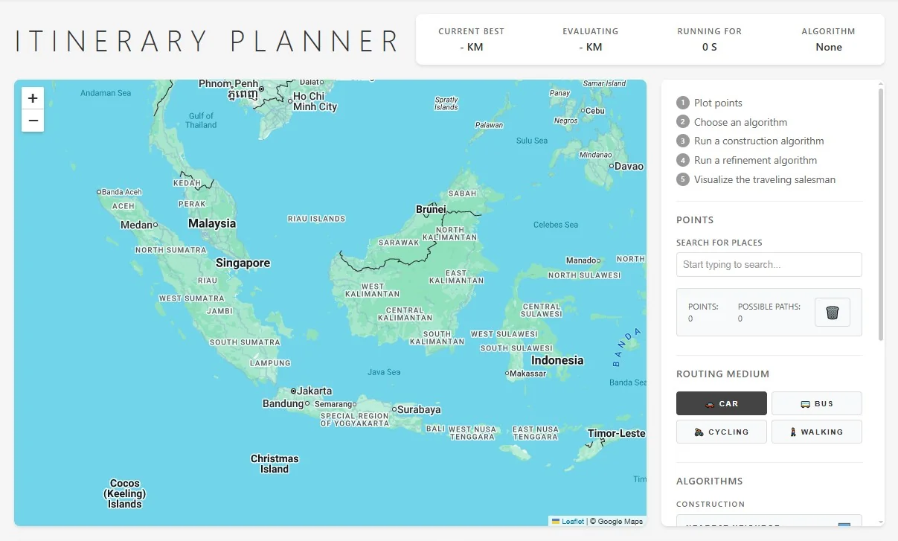Click Christmas Island label on map
This screenshot has width=898, height=541.
coord(275,464)
